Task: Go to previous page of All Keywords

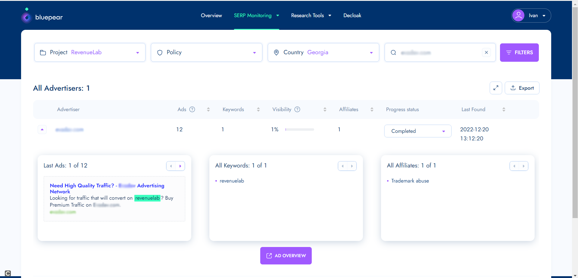Action: 343,166
